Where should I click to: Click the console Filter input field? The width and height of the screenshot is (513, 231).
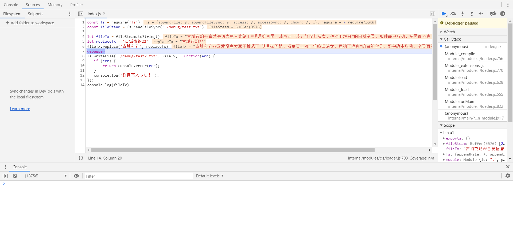coord(139,176)
